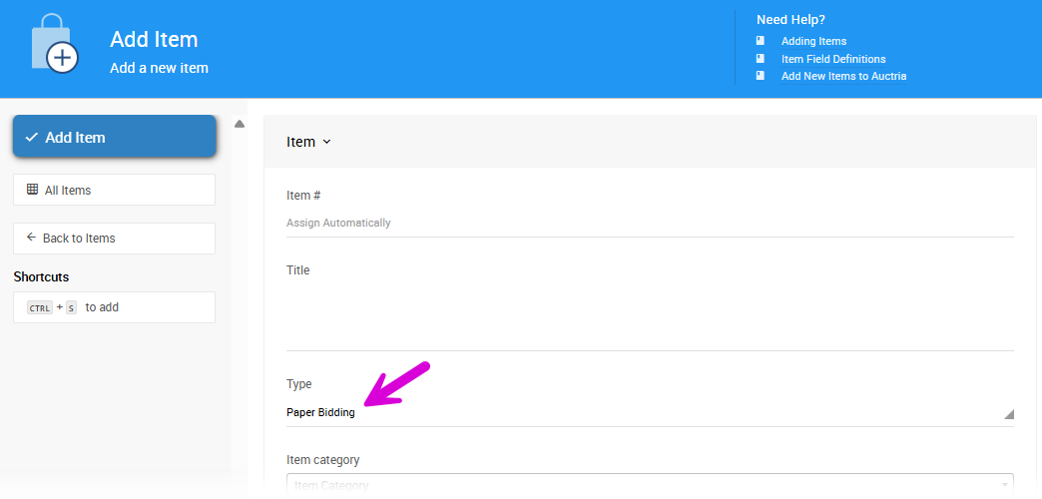This screenshot has height=499, width=1042.
Task: Click the book icon beside Add New Items to Auctria
Action: point(761,76)
